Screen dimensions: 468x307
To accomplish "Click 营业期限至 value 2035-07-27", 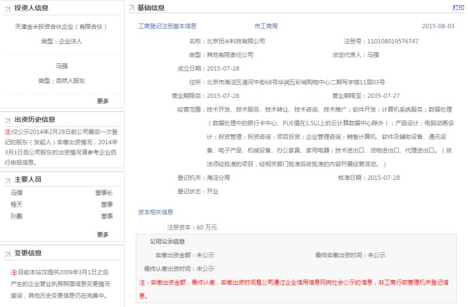I will [x=383, y=96].
